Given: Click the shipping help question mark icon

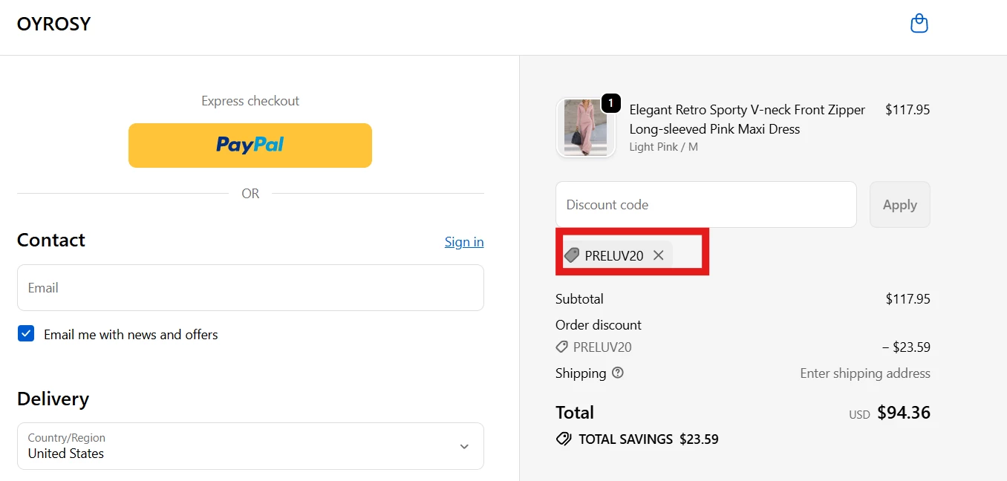Looking at the screenshot, I should 618,373.
